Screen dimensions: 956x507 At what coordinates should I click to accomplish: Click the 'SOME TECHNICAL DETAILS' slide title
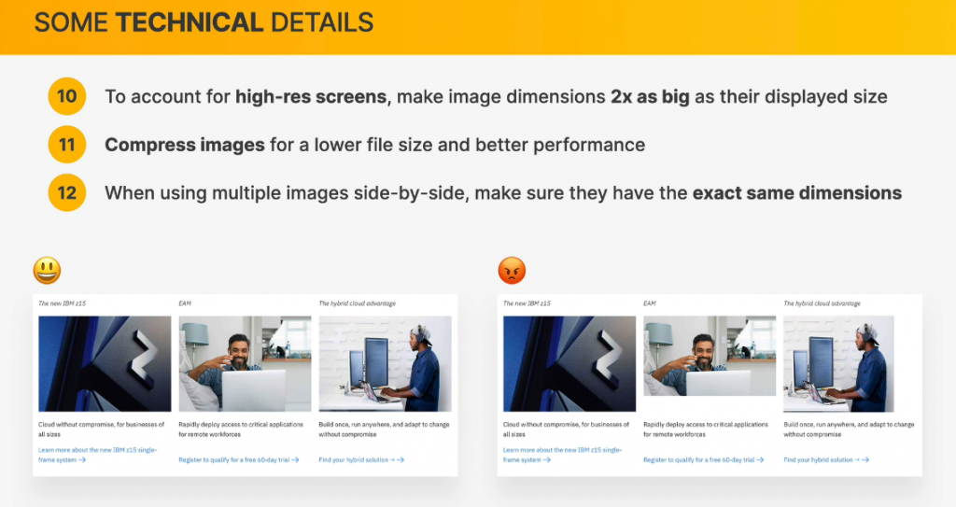tap(204, 22)
